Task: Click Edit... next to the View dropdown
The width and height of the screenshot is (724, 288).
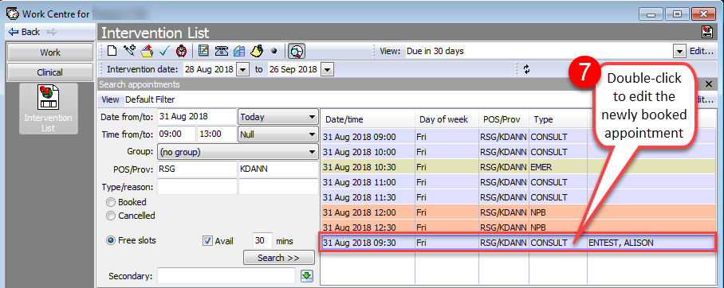Action: tap(702, 51)
